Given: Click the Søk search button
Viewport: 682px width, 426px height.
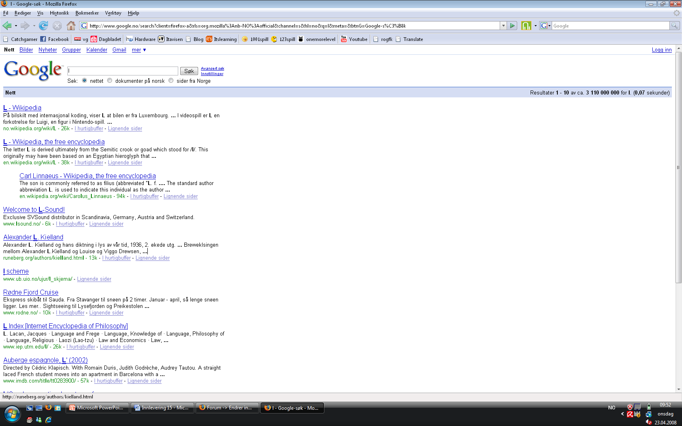Looking at the screenshot, I should click(x=189, y=71).
